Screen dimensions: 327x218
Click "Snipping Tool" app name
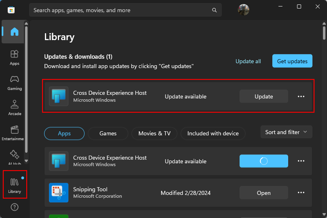point(90,189)
